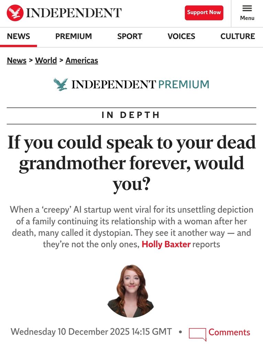Open the World breadcrumb link

[x=46, y=60]
